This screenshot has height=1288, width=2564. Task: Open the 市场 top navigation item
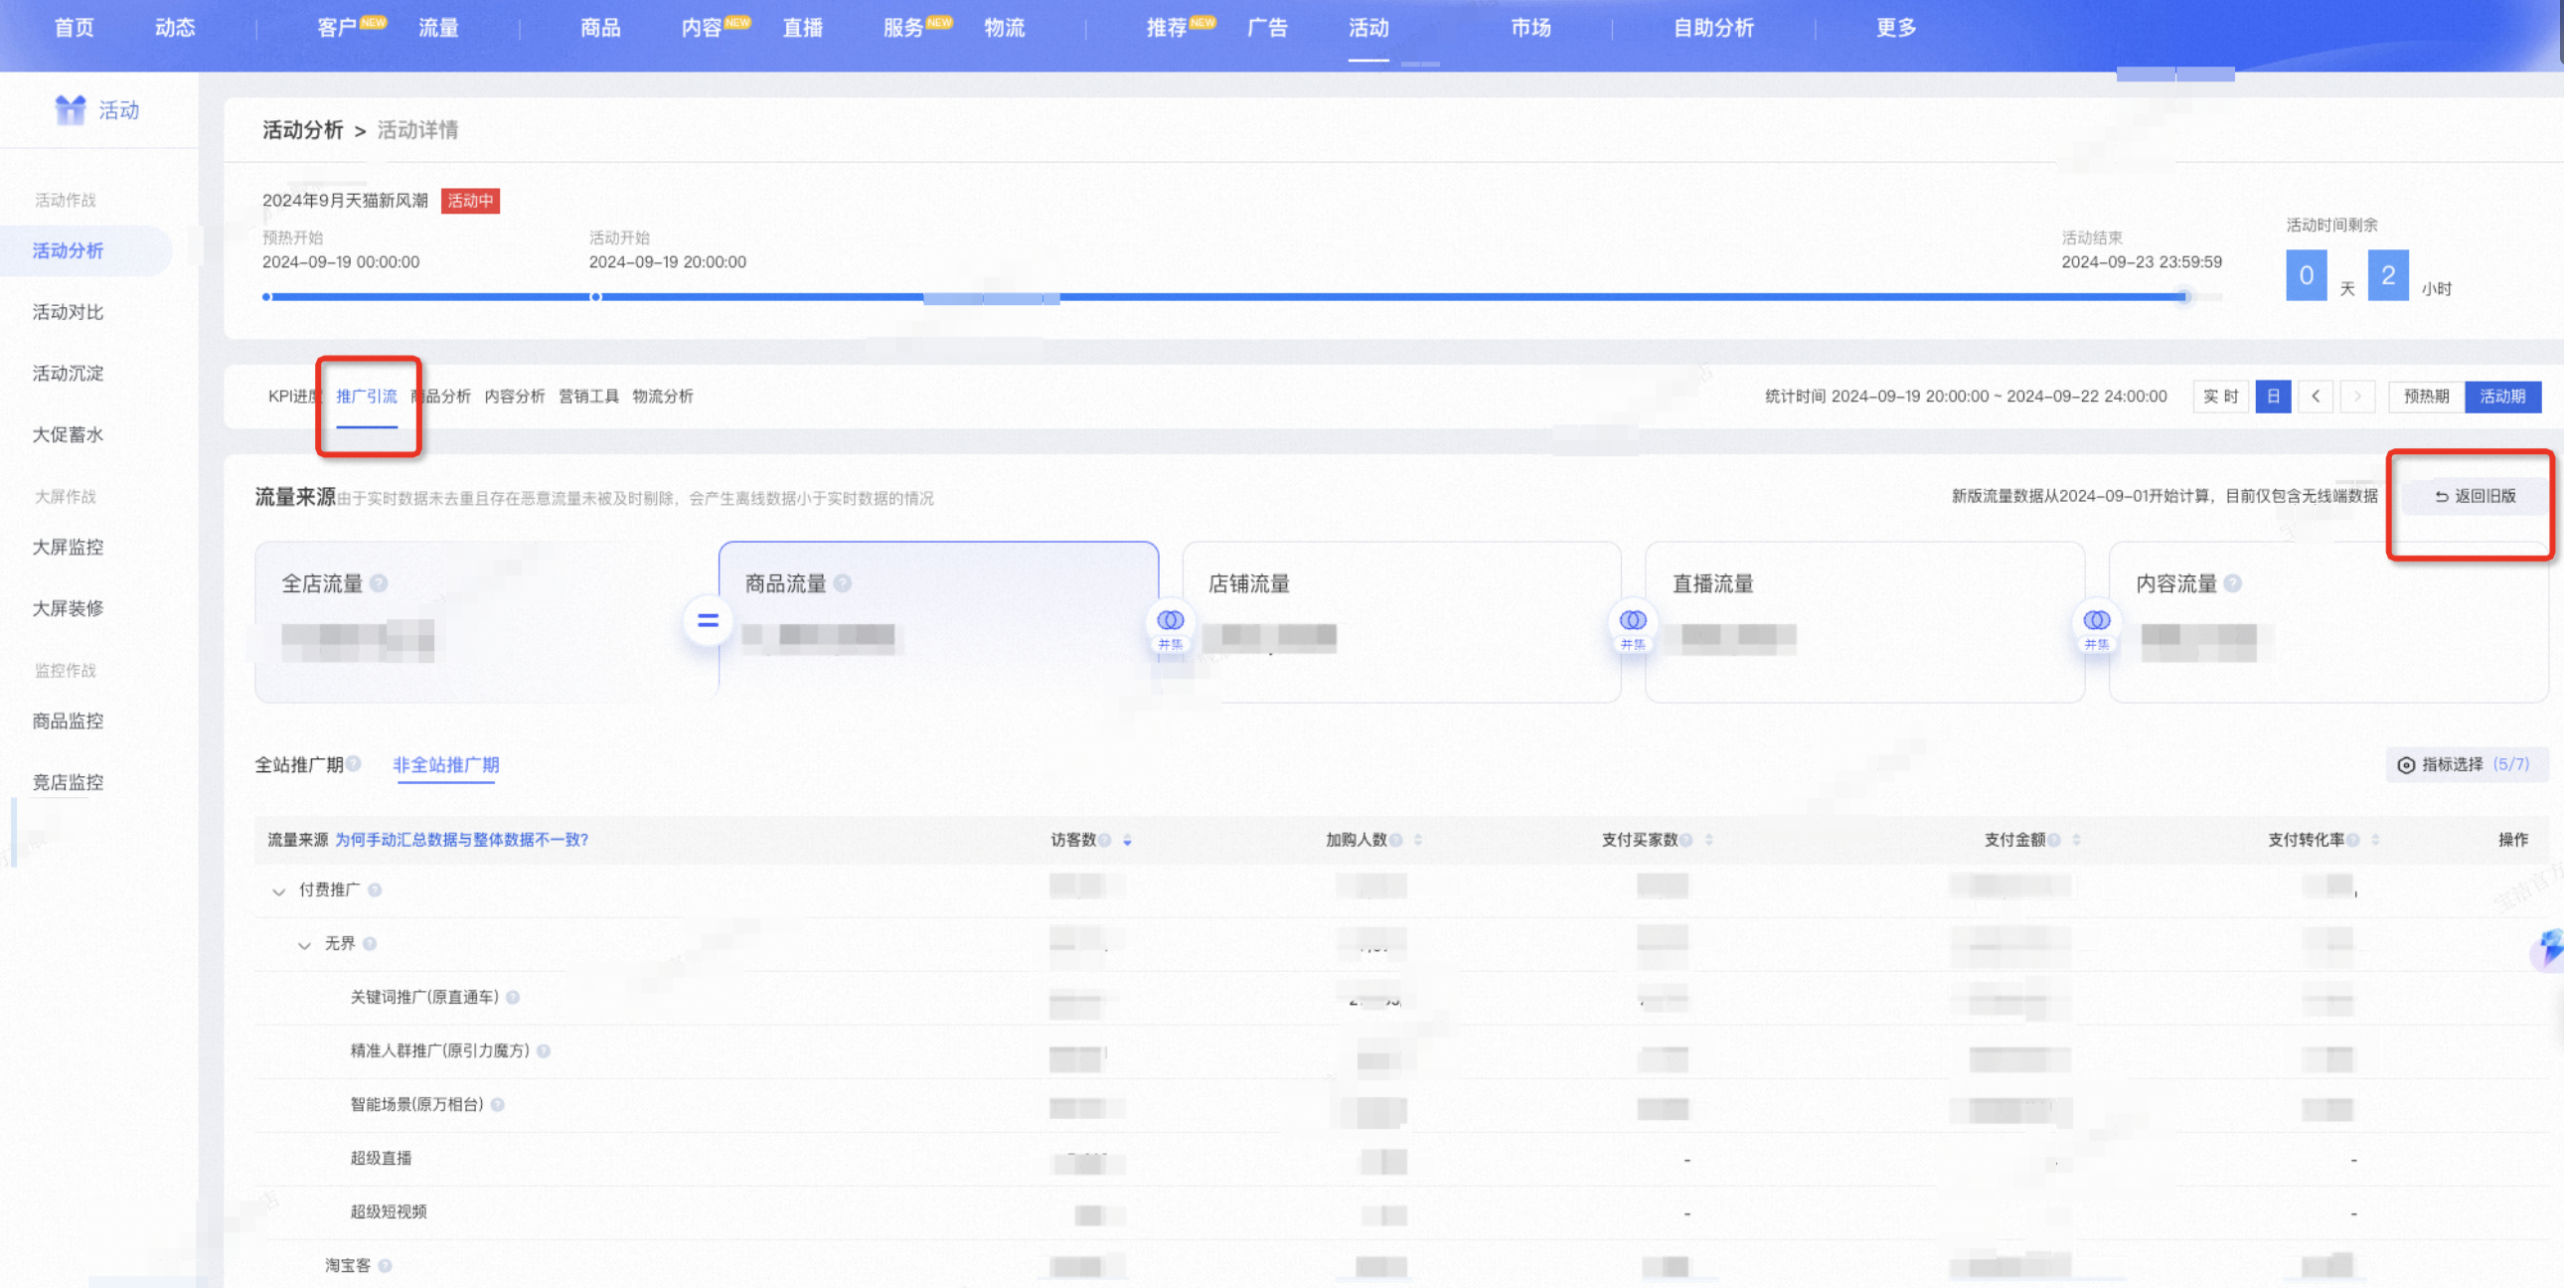click(x=1530, y=28)
